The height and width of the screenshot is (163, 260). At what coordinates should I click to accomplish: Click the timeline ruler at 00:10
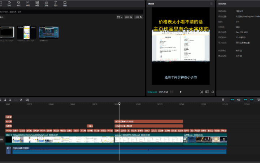pyautogui.click(x=29, y=104)
